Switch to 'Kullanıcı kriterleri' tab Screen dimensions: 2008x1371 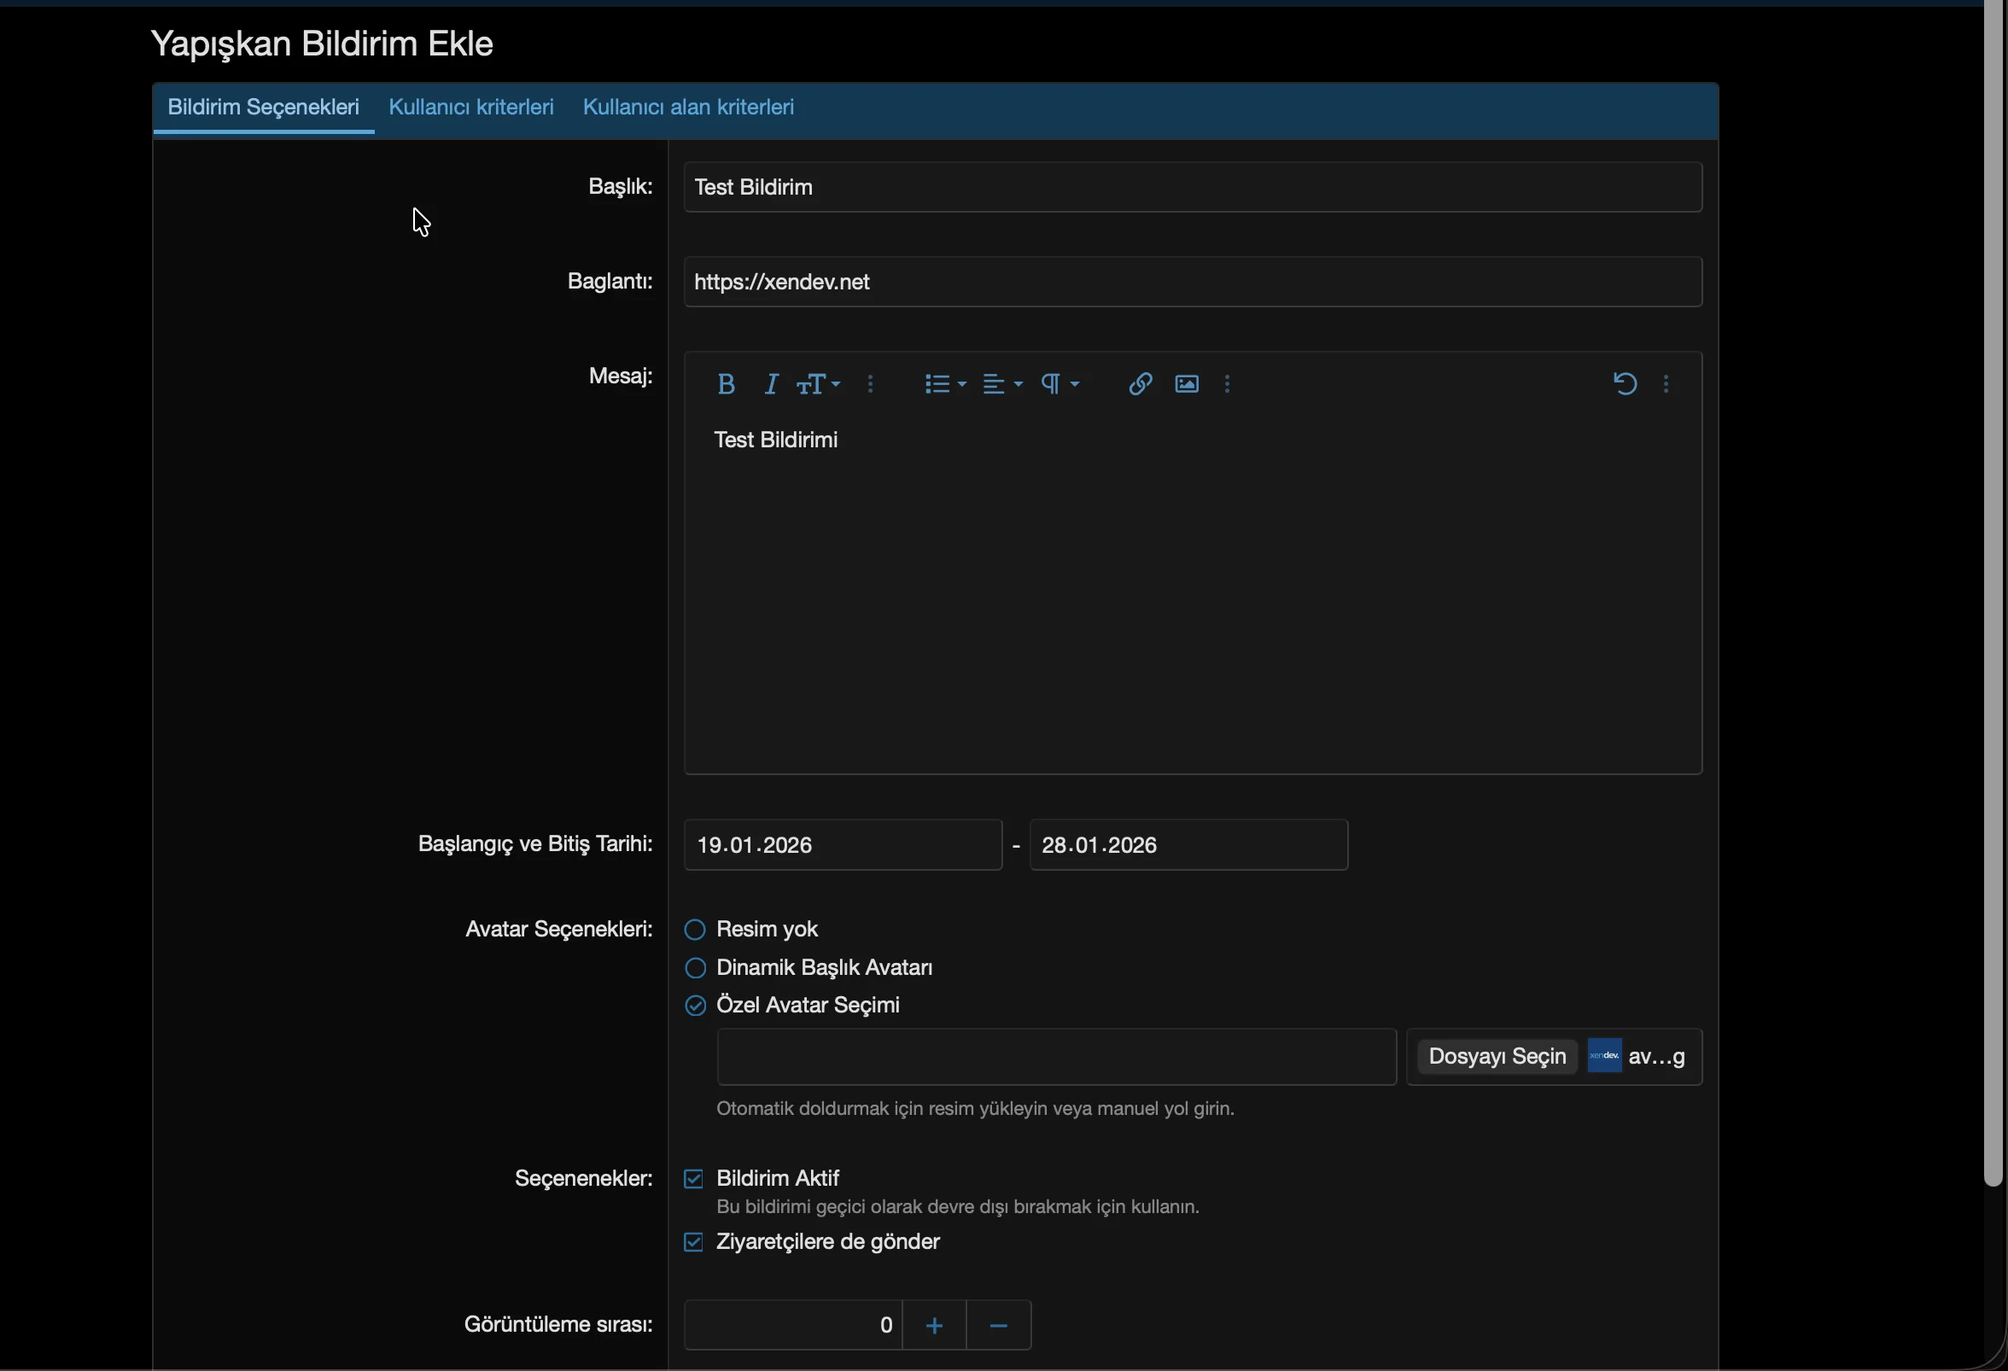[471, 107]
